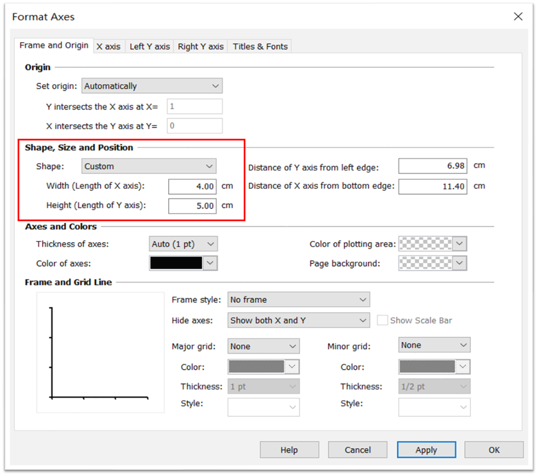Click Distance of X axis from bottom edge field
538x476 pixels.
click(x=433, y=187)
